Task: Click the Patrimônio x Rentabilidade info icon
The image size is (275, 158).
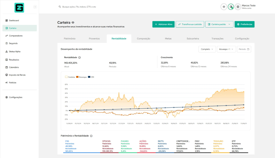Action: tap(91, 136)
